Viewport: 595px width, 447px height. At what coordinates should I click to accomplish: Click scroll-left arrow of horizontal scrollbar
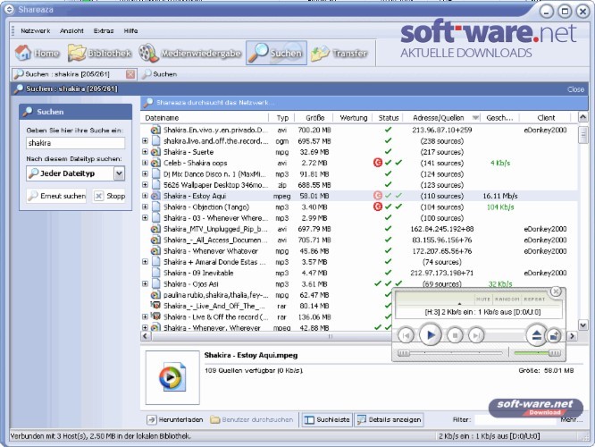coord(146,336)
